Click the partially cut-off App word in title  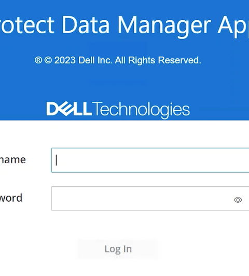click(233, 27)
